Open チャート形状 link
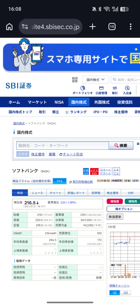Viewport: 140px width, 306px height. pos(71,154)
